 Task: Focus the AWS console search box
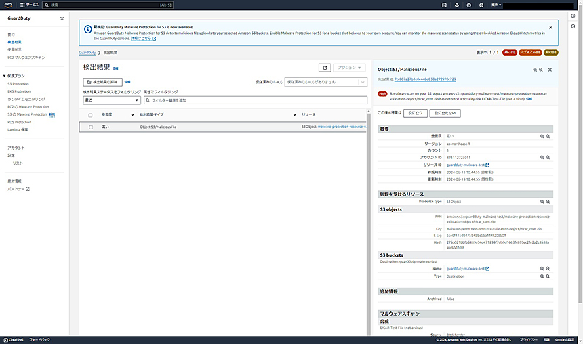click(108, 5)
